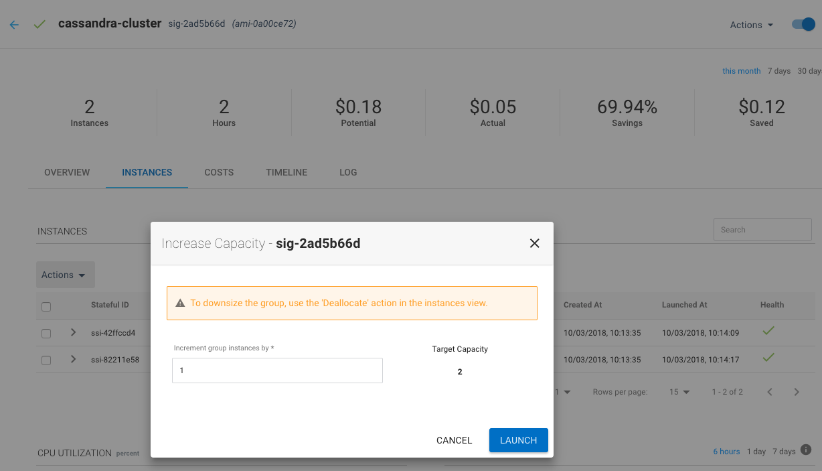Image resolution: width=822 pixels, height=471 pixels.
Task: Toggle the group enable switch
Action: (803, 24)
